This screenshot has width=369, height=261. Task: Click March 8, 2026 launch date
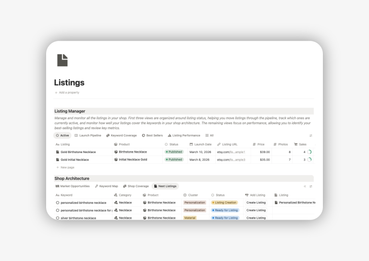click(199, 160)
